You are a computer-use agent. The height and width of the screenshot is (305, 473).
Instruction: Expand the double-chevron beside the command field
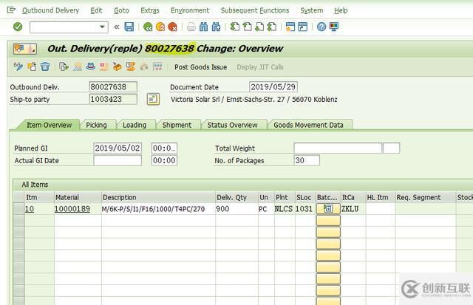point(117,27)
